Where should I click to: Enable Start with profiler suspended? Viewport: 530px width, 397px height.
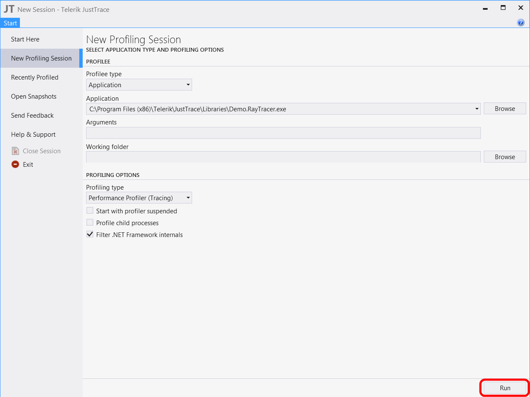pos(90,211)
